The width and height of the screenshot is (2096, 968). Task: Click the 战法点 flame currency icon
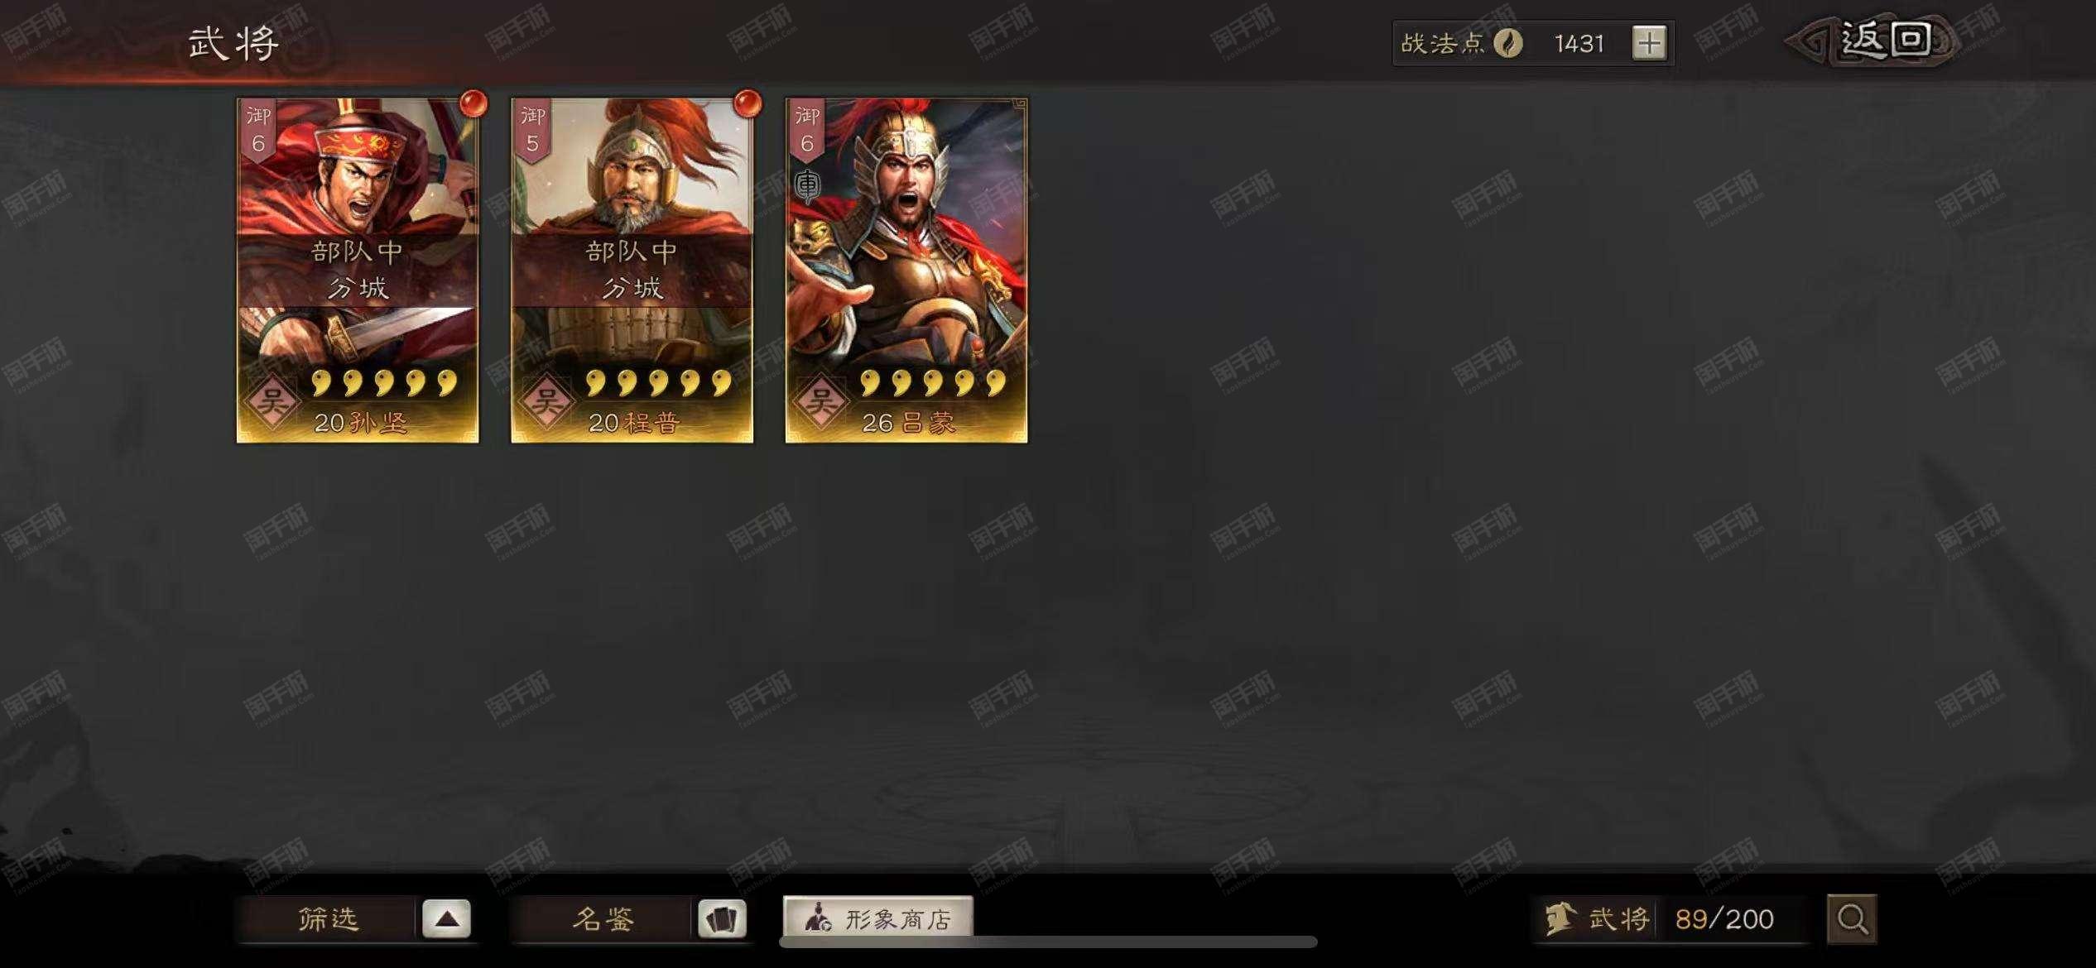[1509, 43]
